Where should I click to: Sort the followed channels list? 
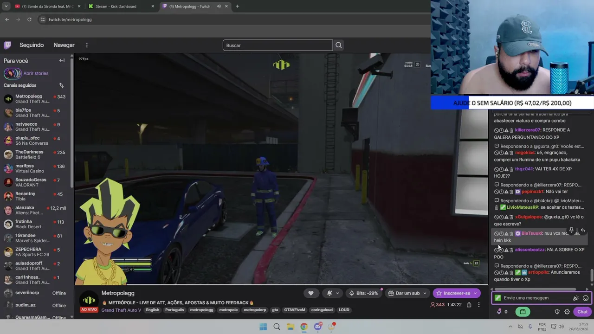coord(61,85)
